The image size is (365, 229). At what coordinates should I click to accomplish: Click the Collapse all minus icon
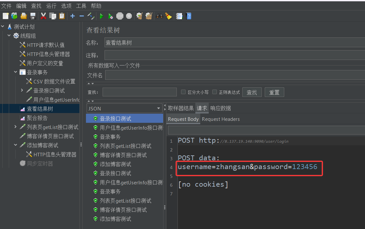[82, 16]
